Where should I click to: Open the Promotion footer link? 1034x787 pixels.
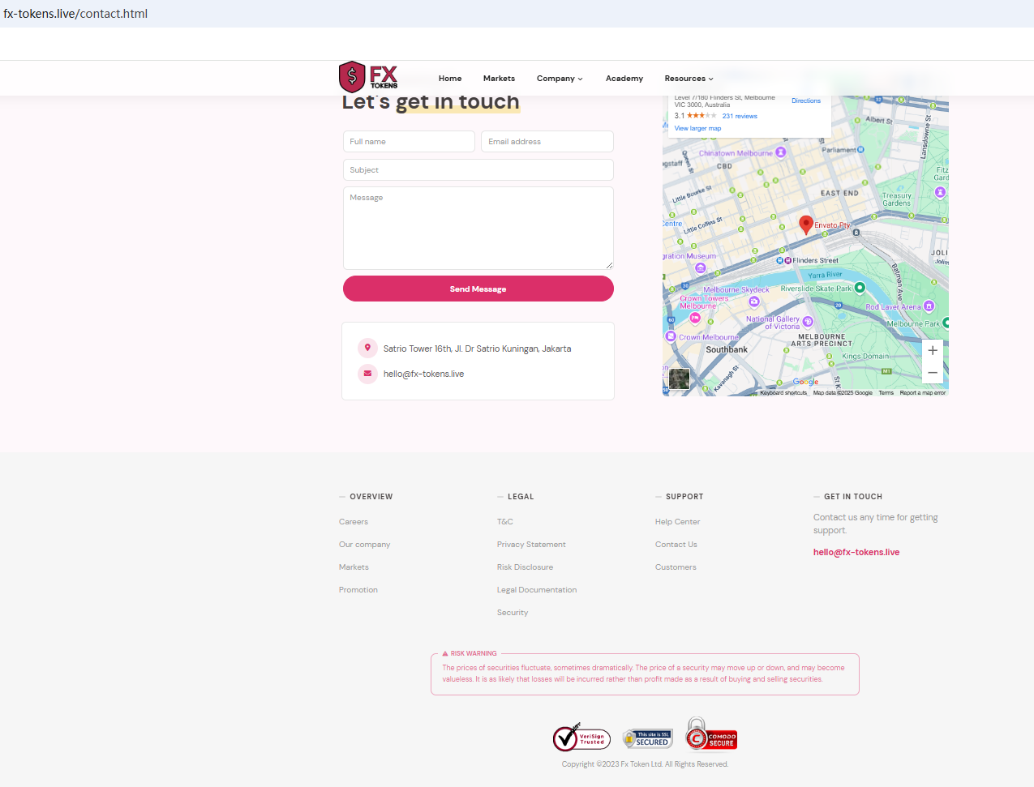[358, 590]
